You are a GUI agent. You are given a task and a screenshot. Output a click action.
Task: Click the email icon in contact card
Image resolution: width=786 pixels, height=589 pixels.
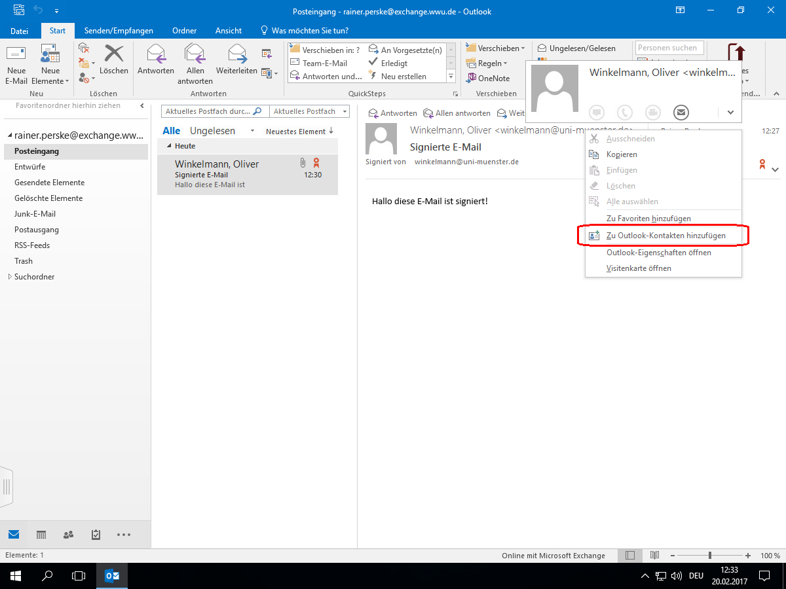(x=681, y=112)
